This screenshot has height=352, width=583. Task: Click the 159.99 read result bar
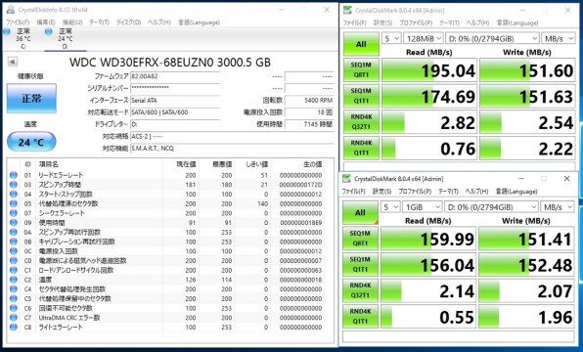pyautogui.click(x=428, y=239)
